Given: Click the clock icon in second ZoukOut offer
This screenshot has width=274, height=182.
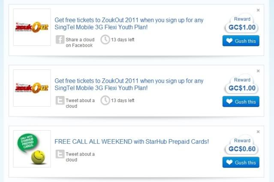Looking at the screenshot, I should [x=105, y=100].
